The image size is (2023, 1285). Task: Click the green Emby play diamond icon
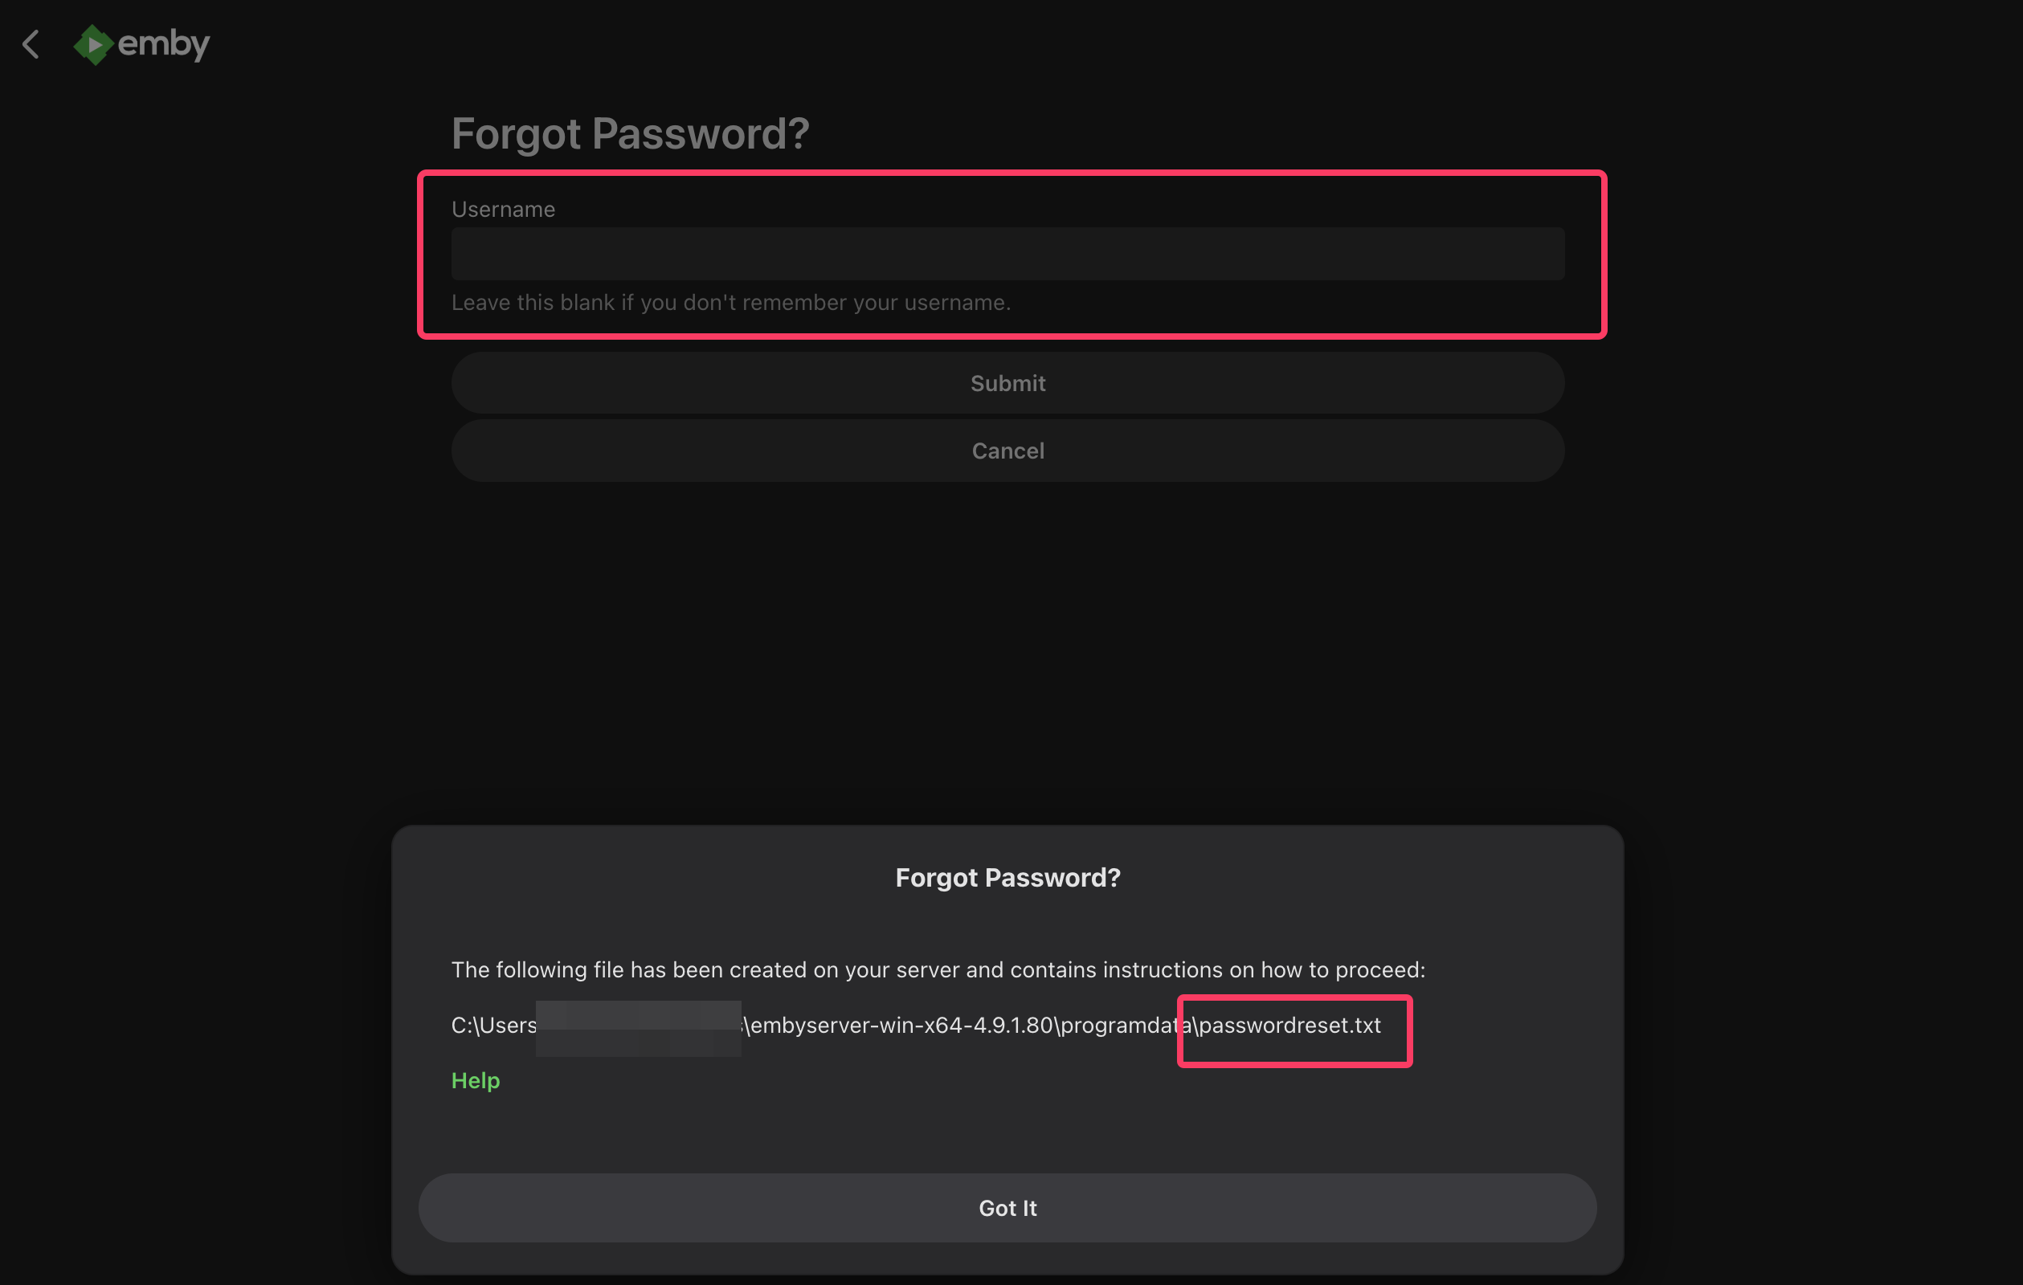pos(92,45)
